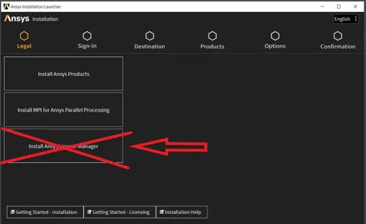Select Install MPI for Ansys Parallel Processing
The height and width of the screenshot is (224, 366).
coord(63,110)
